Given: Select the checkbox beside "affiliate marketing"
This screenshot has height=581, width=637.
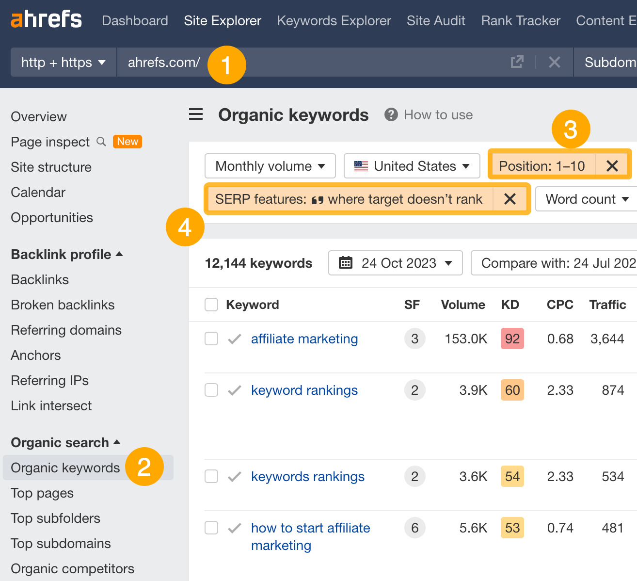Looking at the screenshot, I should 211,339.
